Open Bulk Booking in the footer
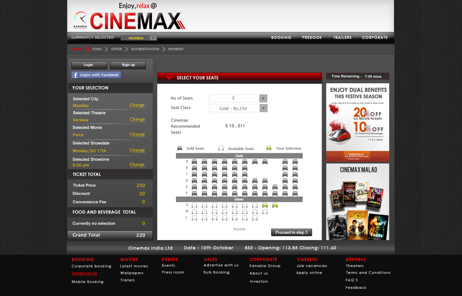The height and width of the screenshot is (296, 462). point(216,272)
